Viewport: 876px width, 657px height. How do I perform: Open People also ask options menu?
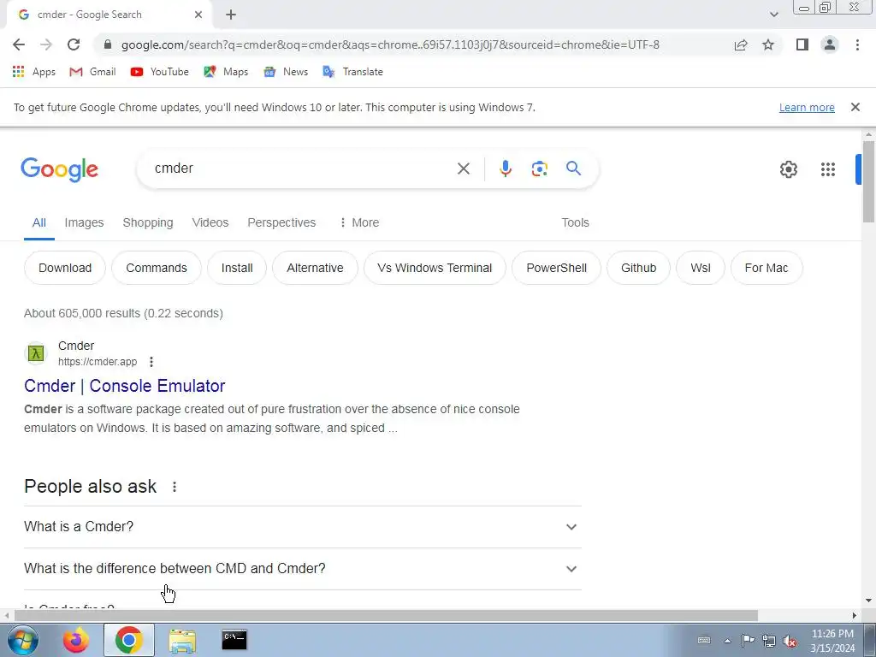click(x=175, y=487)
